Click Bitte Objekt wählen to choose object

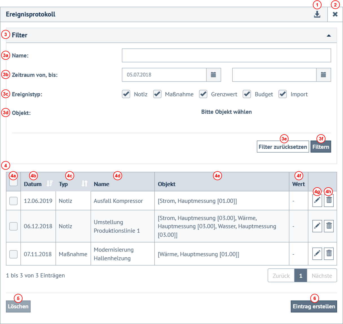click(x=226, y=112)
